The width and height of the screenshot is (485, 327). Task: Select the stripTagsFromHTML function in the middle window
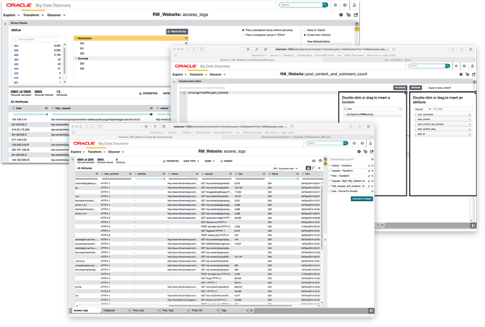(x=373, y=115)
